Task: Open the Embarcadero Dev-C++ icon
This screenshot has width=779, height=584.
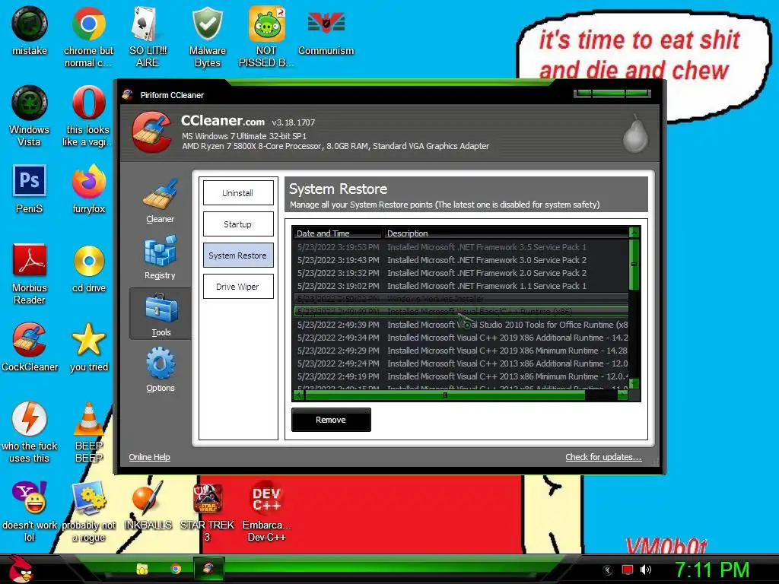Action: pos(266,511)
